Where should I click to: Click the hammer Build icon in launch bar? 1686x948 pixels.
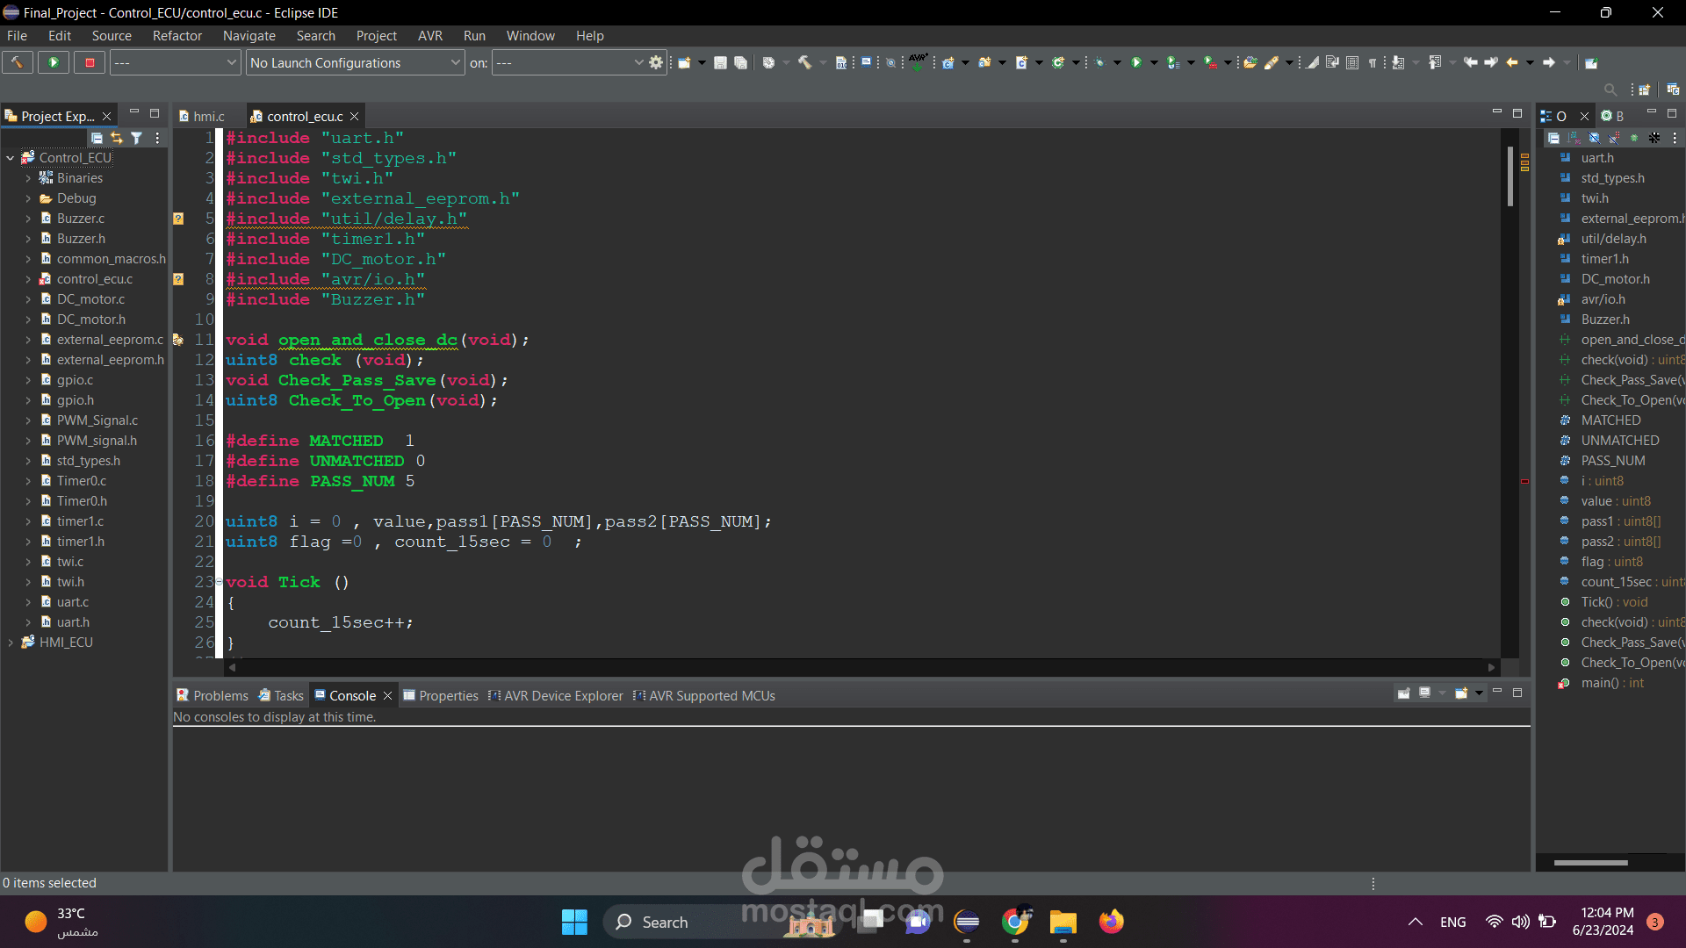tap(17, 62)
